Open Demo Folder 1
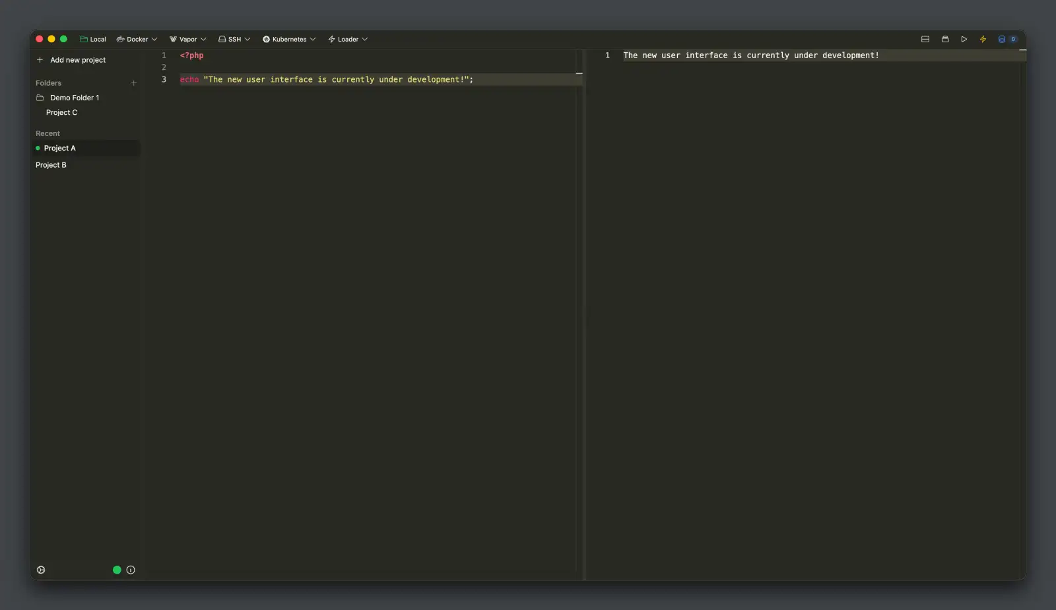Image resolution: width=1056 pixels, height=610 pixels. tap(68, 98)
